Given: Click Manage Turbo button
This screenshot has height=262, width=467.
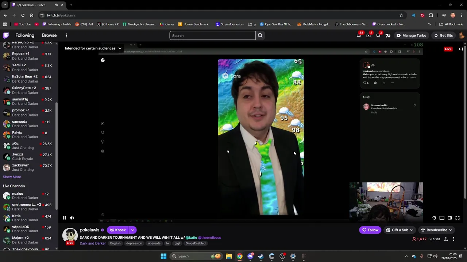Looking at the screenshot, I should 411,35.
